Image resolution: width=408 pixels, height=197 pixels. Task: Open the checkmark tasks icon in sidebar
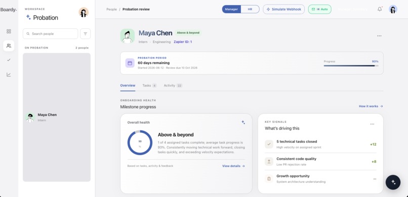9,60
